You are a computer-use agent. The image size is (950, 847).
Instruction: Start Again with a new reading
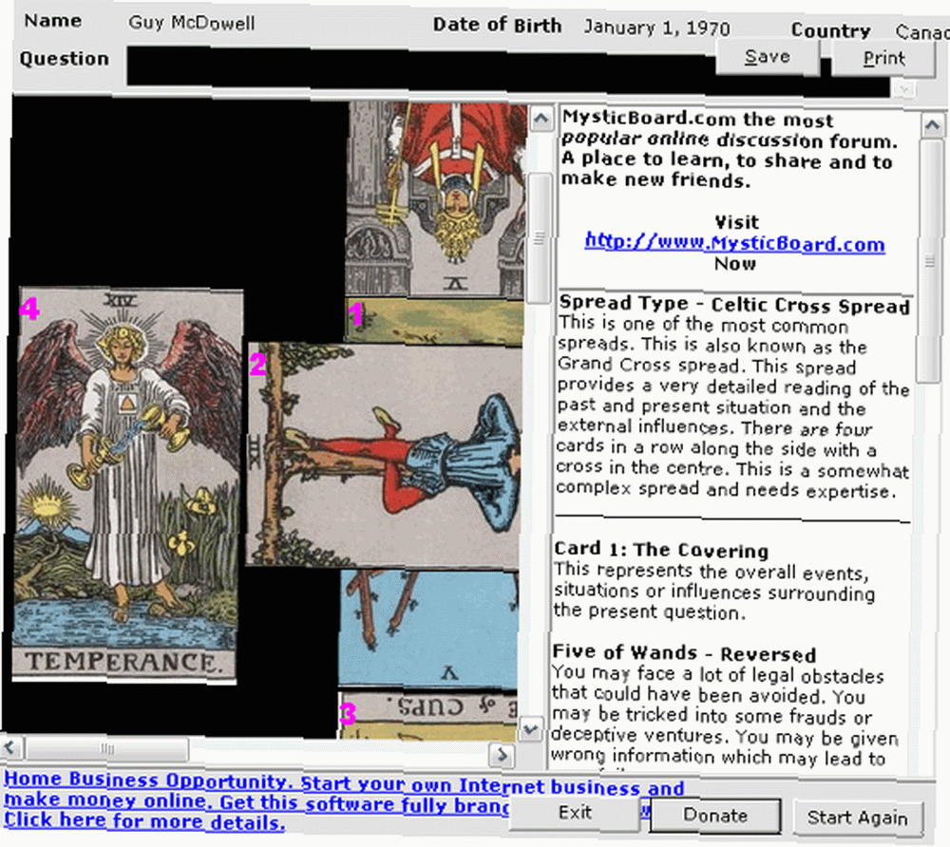click(x=857, y=818)
